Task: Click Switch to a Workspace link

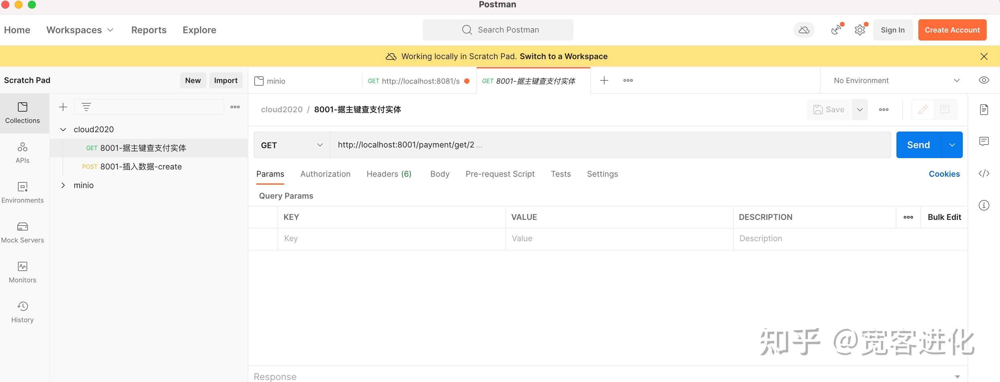Action: (x=564, y=56)
